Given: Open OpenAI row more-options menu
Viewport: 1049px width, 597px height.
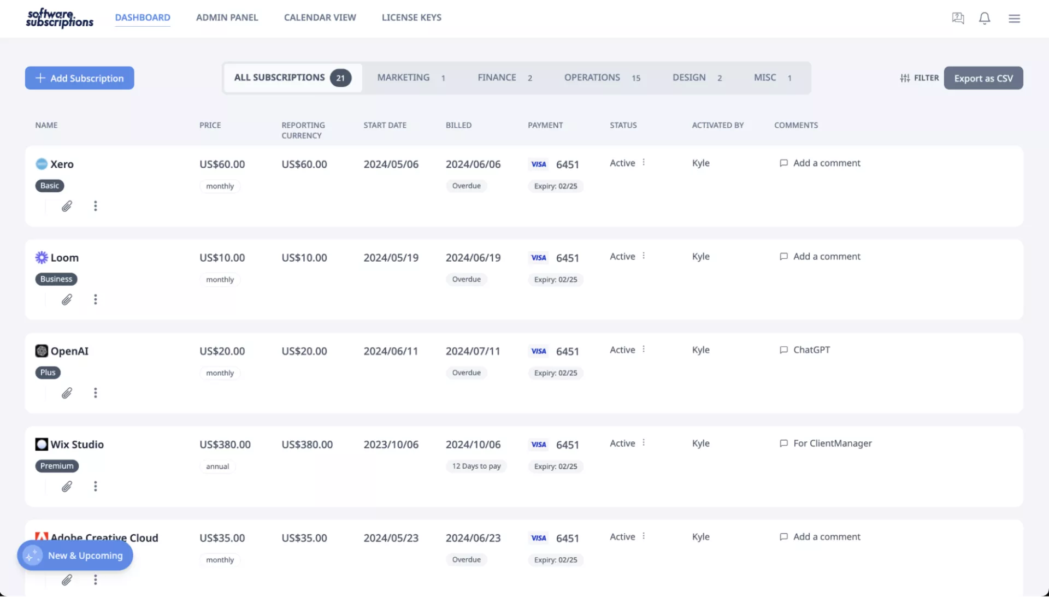Looking at the screenshot, I should (96, 393).
